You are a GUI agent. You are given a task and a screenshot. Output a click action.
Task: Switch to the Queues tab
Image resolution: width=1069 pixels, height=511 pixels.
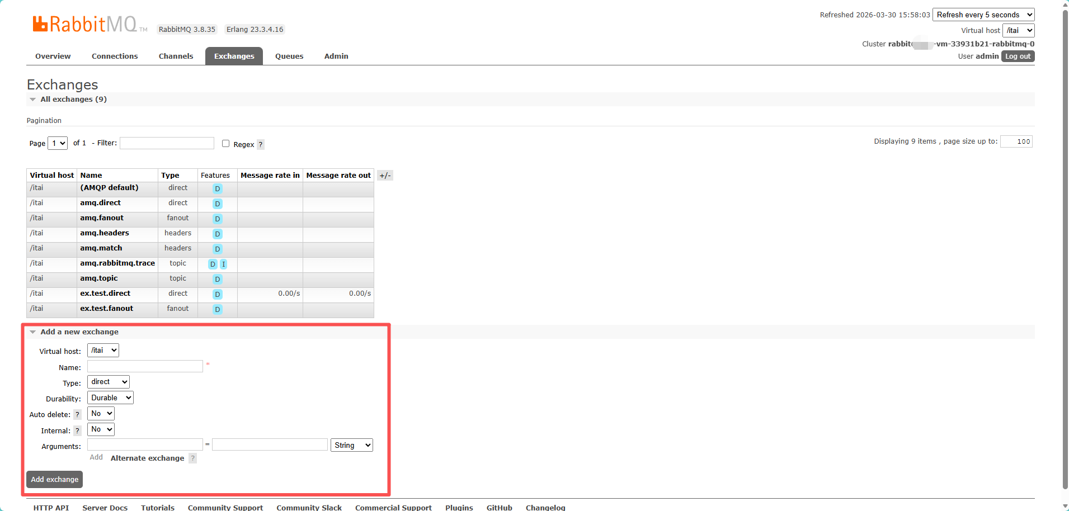pyautogui.click(x=289, y=56)
